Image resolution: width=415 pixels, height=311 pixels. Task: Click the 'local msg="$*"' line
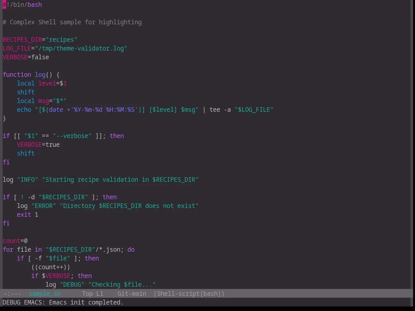pos(42,101)
